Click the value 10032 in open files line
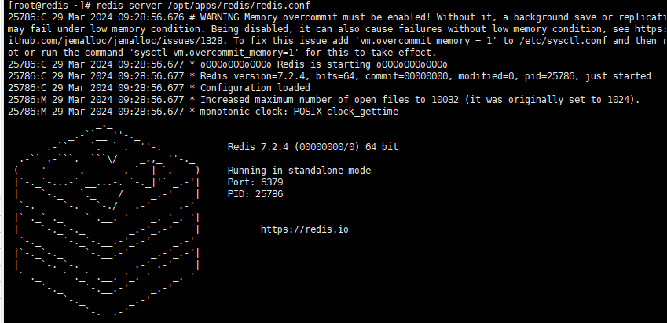 click(x=445, y=100)
